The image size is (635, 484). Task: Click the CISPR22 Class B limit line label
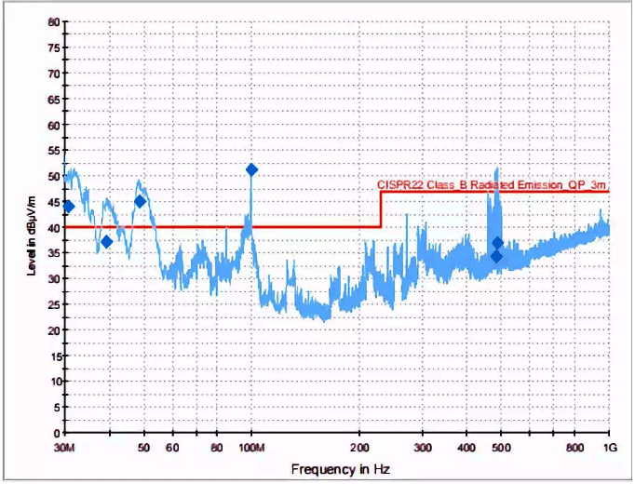coord(493,185)
